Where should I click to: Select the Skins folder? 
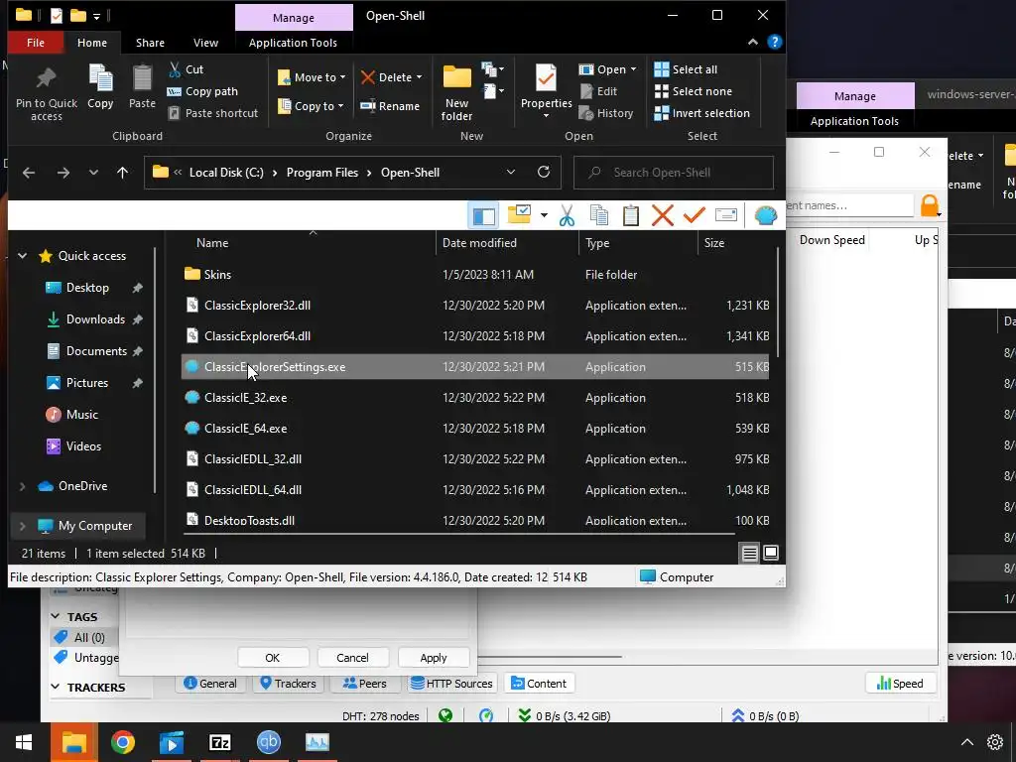click(x=475, y=275)
